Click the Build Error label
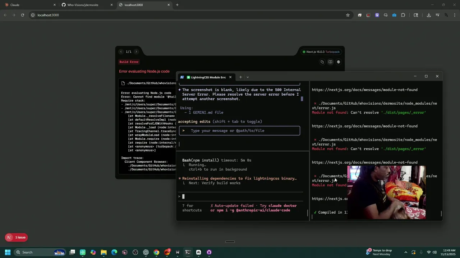 pyautogui.click(x=129, y=62)
